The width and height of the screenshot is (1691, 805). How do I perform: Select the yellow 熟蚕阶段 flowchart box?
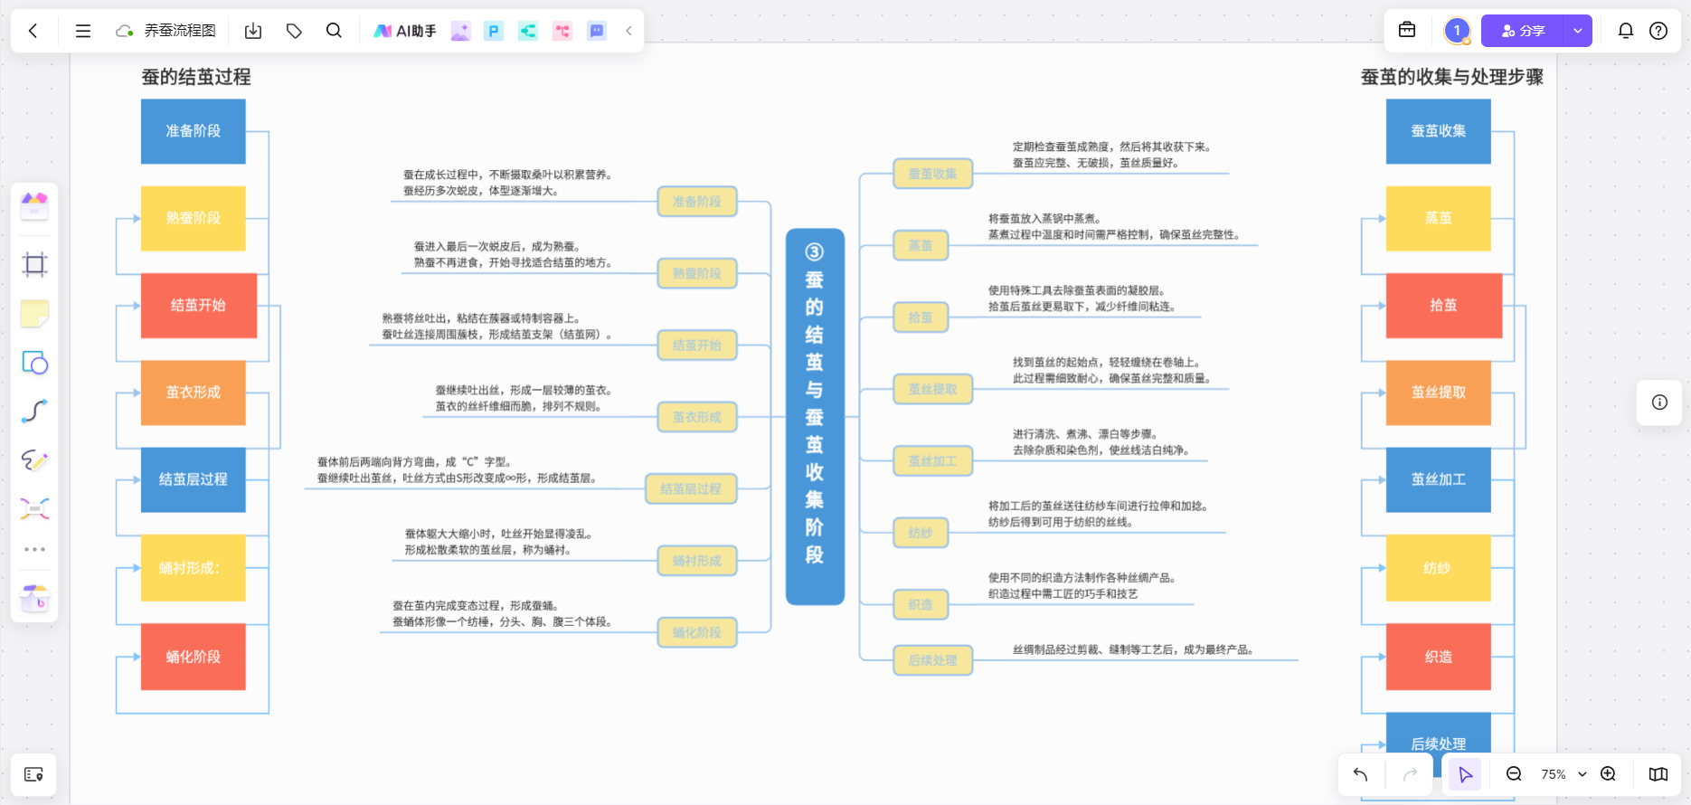coord(194,218)
